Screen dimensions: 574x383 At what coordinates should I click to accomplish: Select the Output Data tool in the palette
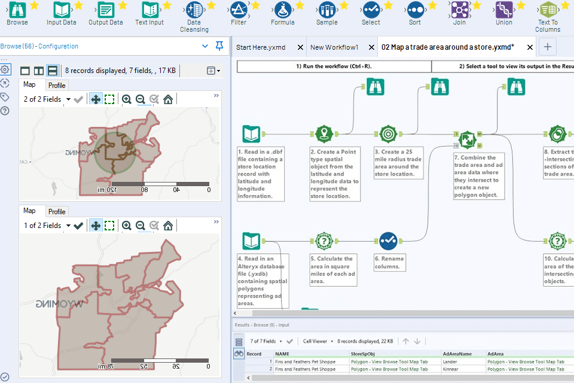(105, 14)
